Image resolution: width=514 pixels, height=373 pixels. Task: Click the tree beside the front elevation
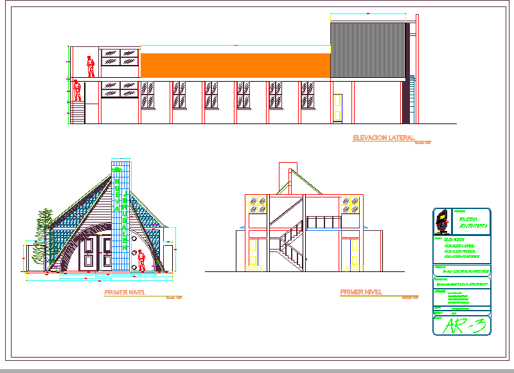[44, 233]
